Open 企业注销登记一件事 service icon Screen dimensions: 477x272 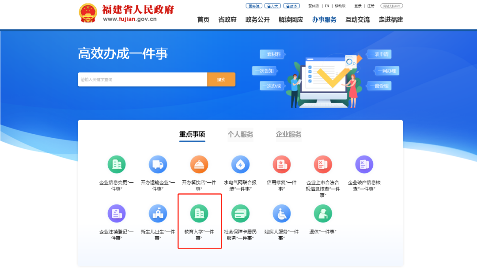click(x=117, y=213)
